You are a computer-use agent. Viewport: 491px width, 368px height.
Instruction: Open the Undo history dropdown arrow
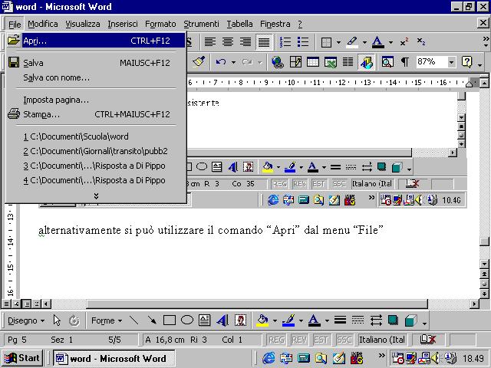coord(233,62)
